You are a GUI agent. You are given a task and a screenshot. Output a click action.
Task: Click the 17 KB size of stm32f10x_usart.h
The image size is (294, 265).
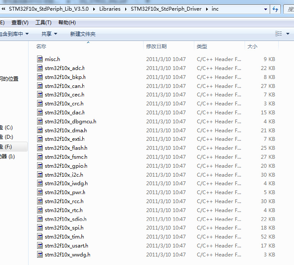coord(268,246)
